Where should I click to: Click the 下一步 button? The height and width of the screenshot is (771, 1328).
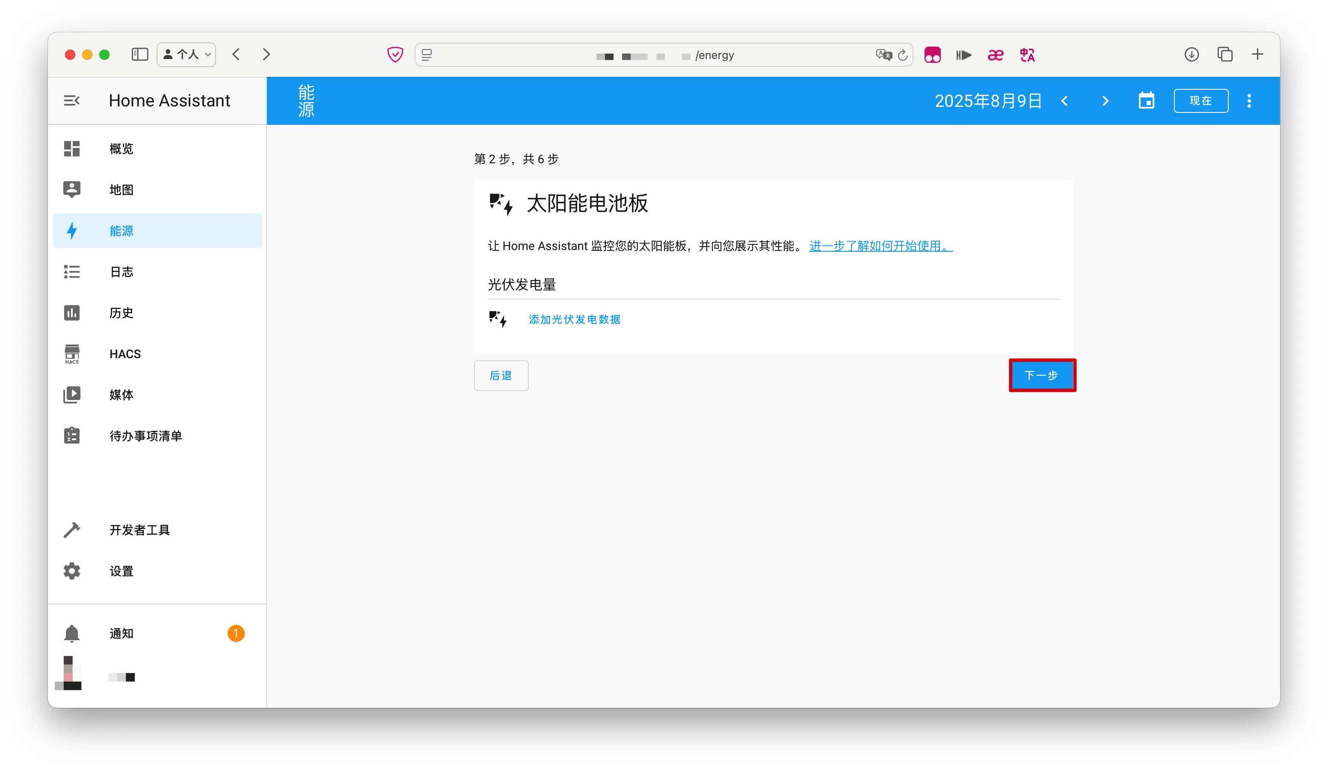(1041, 375)
